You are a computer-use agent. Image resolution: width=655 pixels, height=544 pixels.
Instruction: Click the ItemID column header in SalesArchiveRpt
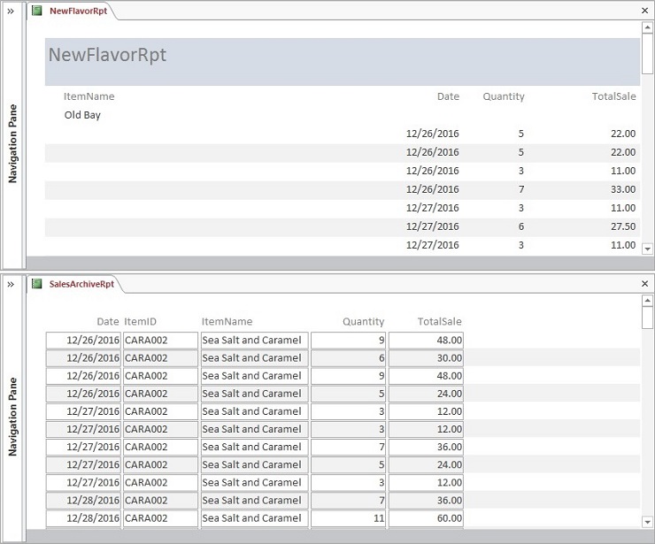(140, 322)
